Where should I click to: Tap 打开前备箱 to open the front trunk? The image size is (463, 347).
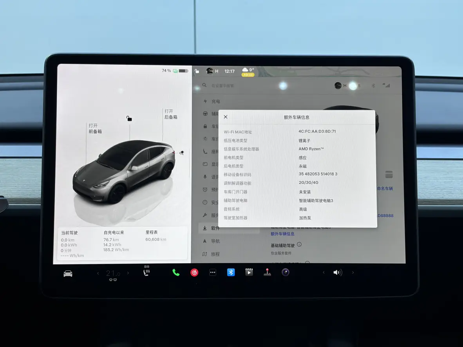click(95, 128)
